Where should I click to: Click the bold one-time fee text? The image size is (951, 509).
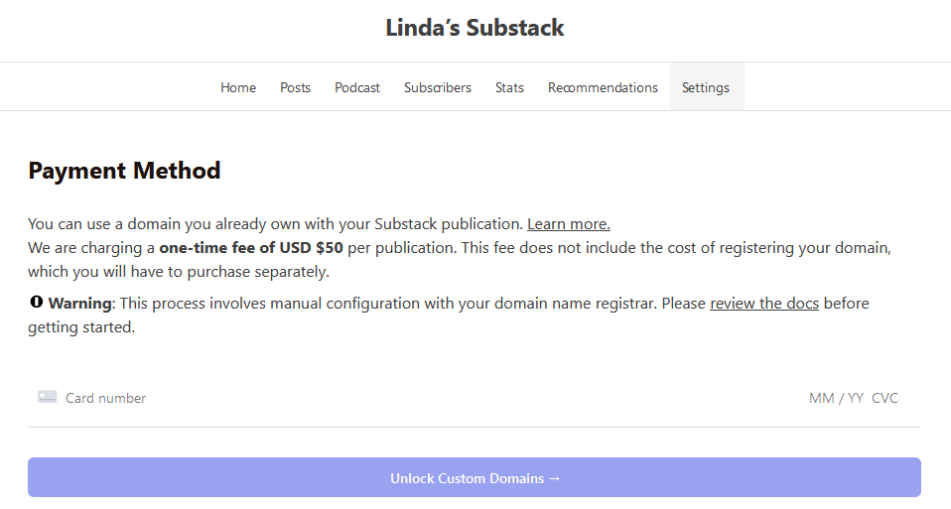[x=251, y=248]
